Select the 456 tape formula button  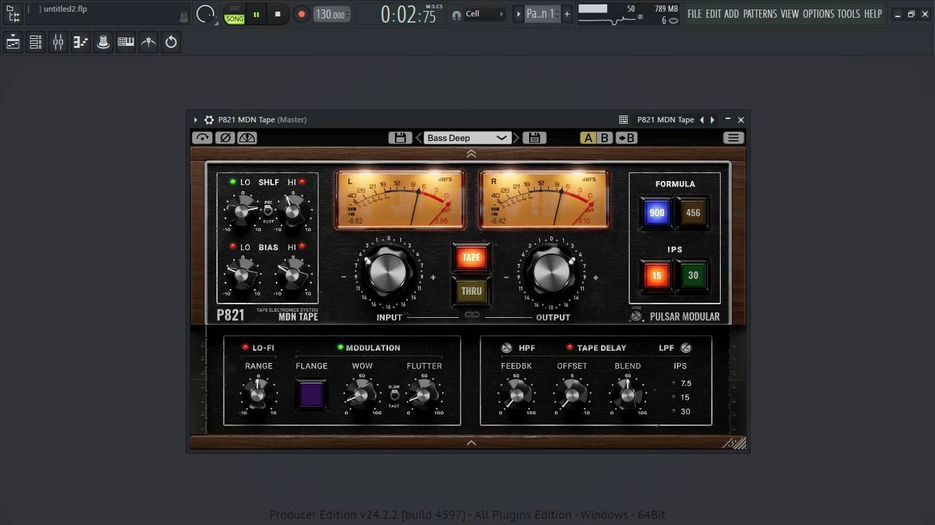[x=693, y=213]
